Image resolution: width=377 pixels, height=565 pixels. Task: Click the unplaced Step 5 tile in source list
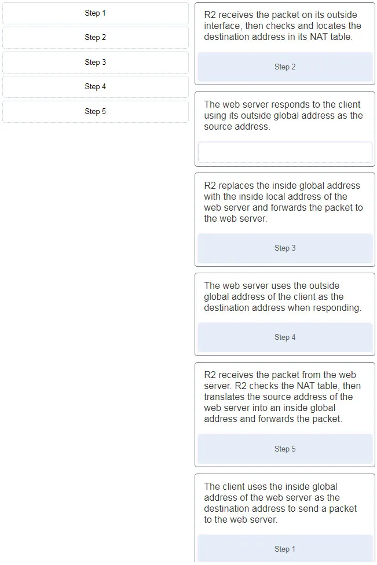point(95,111)
